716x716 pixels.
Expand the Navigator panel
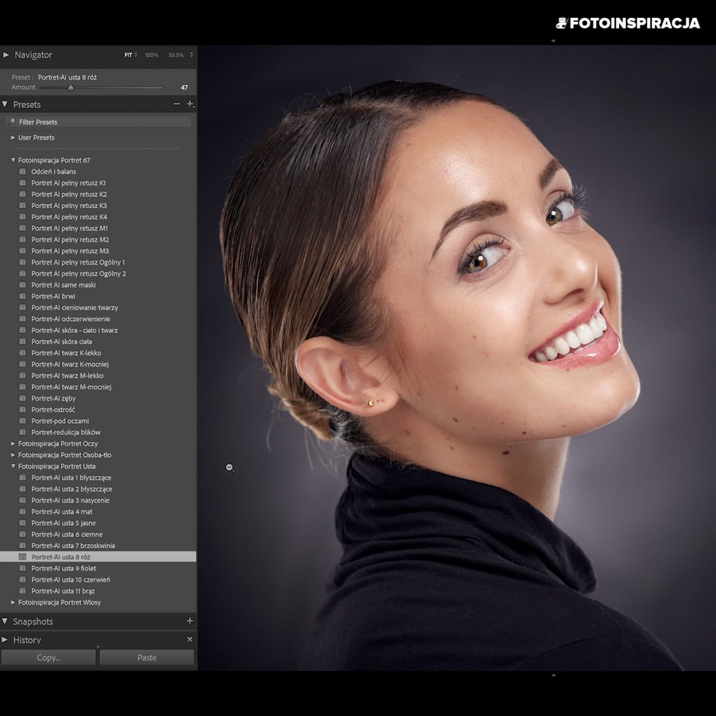[x=6, y=55]
